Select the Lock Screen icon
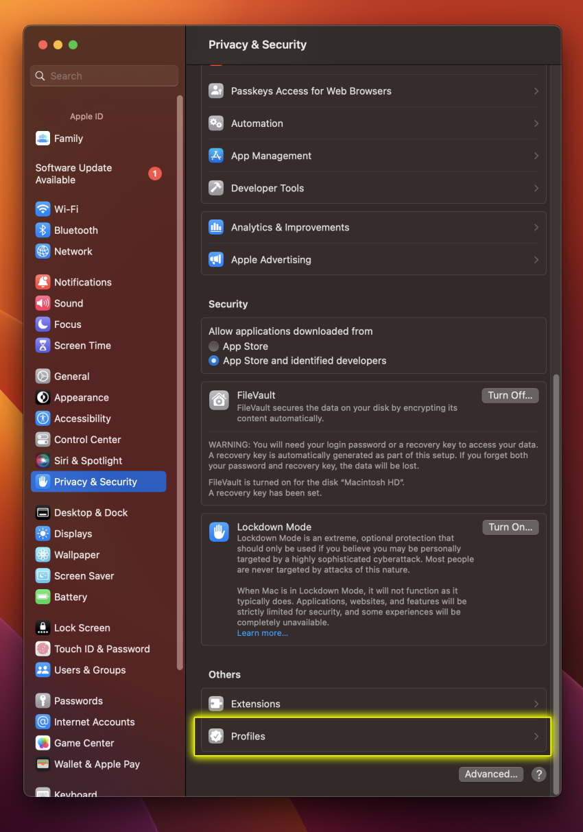The image size is (583, 832). point(43,628)
